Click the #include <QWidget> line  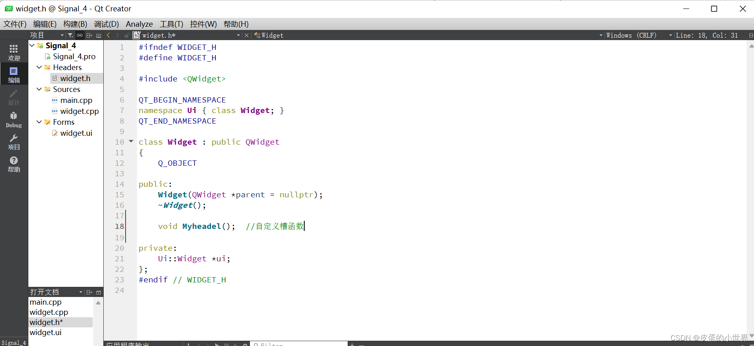pyautogui.click(x=182, y=79)
